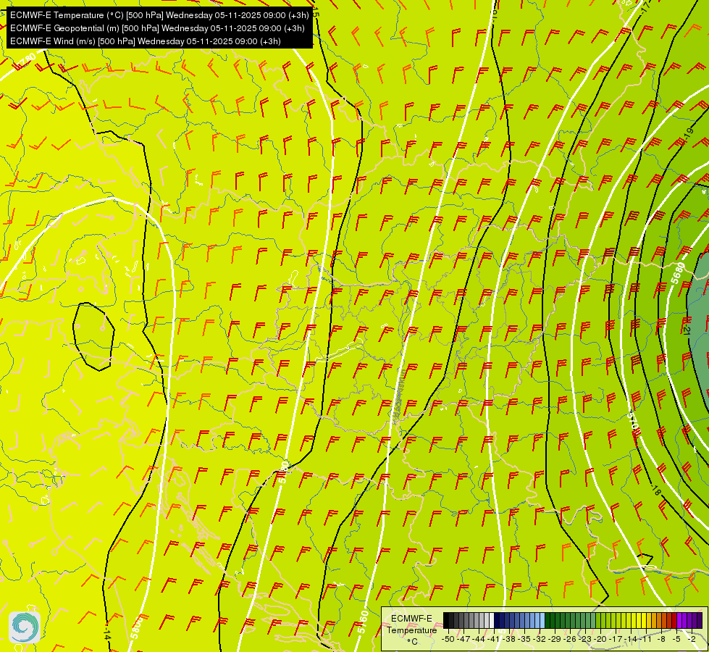
Task: Click the -32 tick label on the scale
Action: [x=539, y=639]
